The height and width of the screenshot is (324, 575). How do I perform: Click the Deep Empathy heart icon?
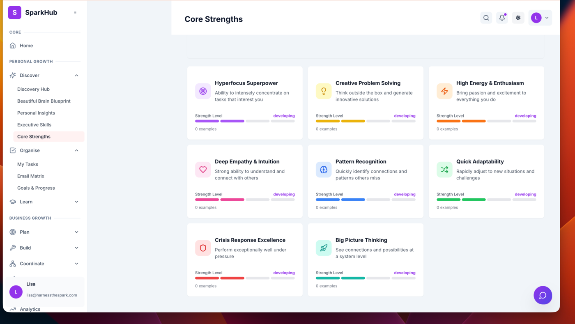pyautogui.click(x=203, y=170)
